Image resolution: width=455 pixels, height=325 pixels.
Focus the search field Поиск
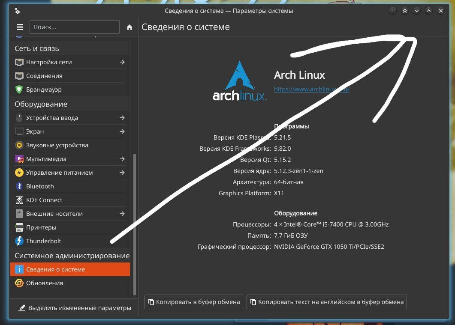[75, 27]
